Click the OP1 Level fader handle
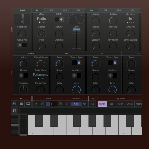 click(x=77, y=30)
